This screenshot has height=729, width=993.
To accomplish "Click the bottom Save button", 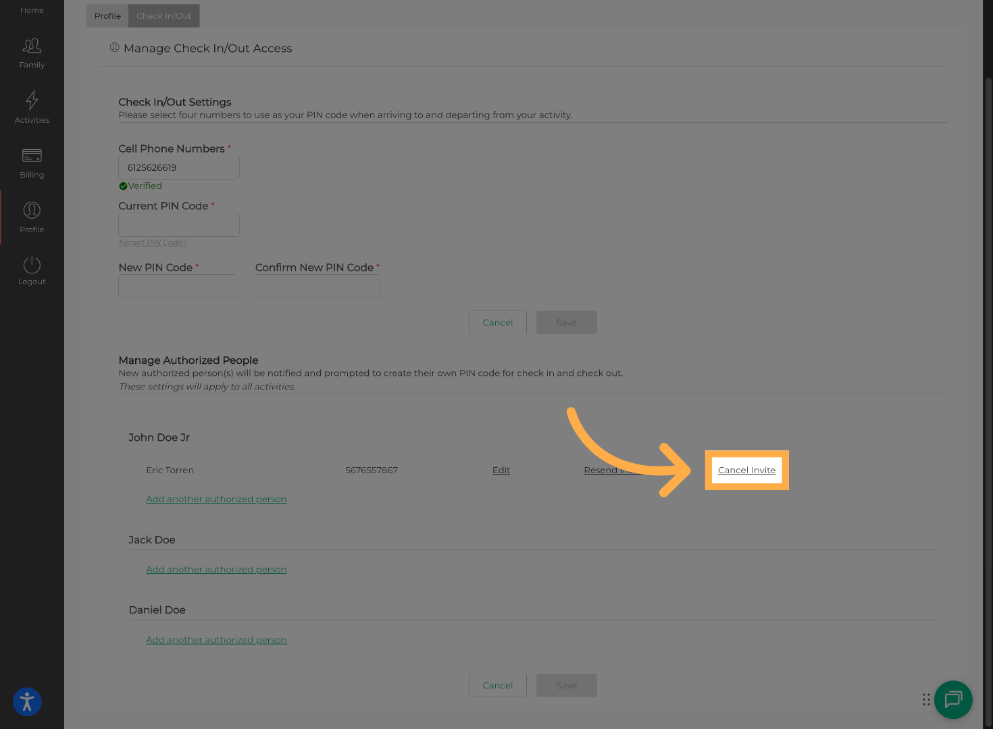I will coord(566,685).
